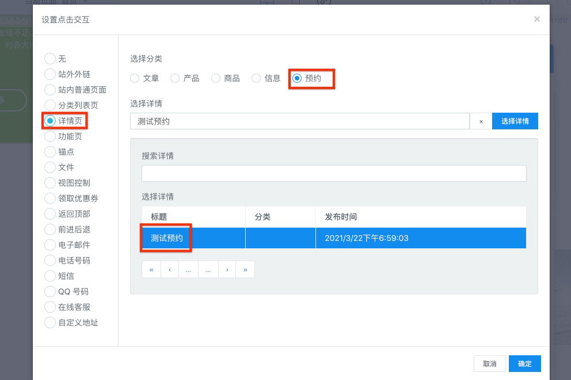Select the 在线客服 radio option
The height and width of the screenshot is (380, 571).
click(50, 307)
